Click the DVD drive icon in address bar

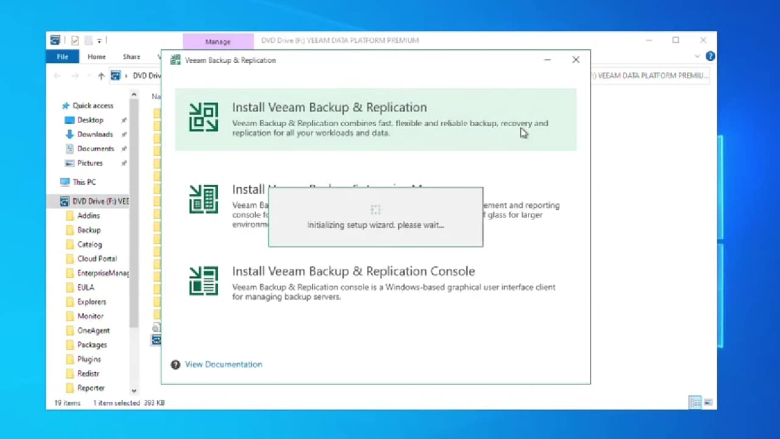click(x=116, y=76)
